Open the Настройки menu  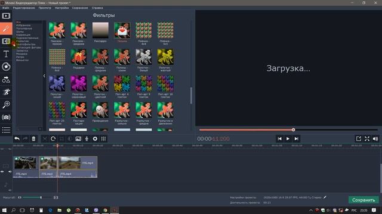61,8
